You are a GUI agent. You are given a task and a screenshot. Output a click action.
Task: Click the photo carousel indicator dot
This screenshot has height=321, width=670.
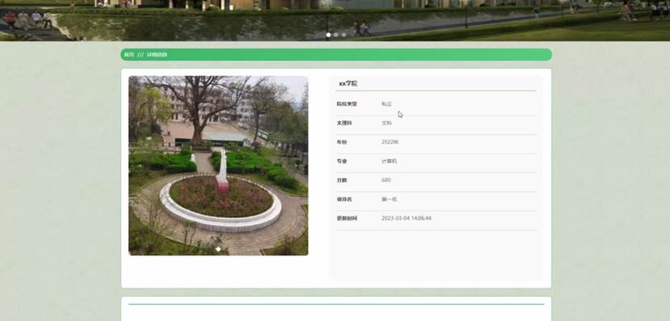218,249
